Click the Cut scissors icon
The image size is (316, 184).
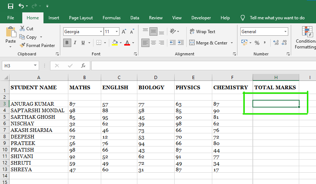click(x=22, y=28)
